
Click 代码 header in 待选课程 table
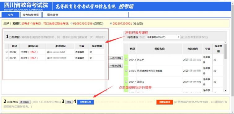coord(132,49)
